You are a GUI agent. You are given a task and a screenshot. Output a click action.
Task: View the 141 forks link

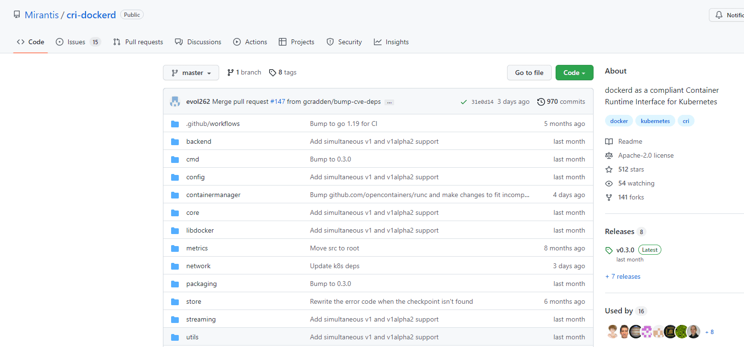[624, 197]
